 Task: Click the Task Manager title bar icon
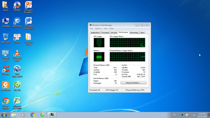(91, 25)
